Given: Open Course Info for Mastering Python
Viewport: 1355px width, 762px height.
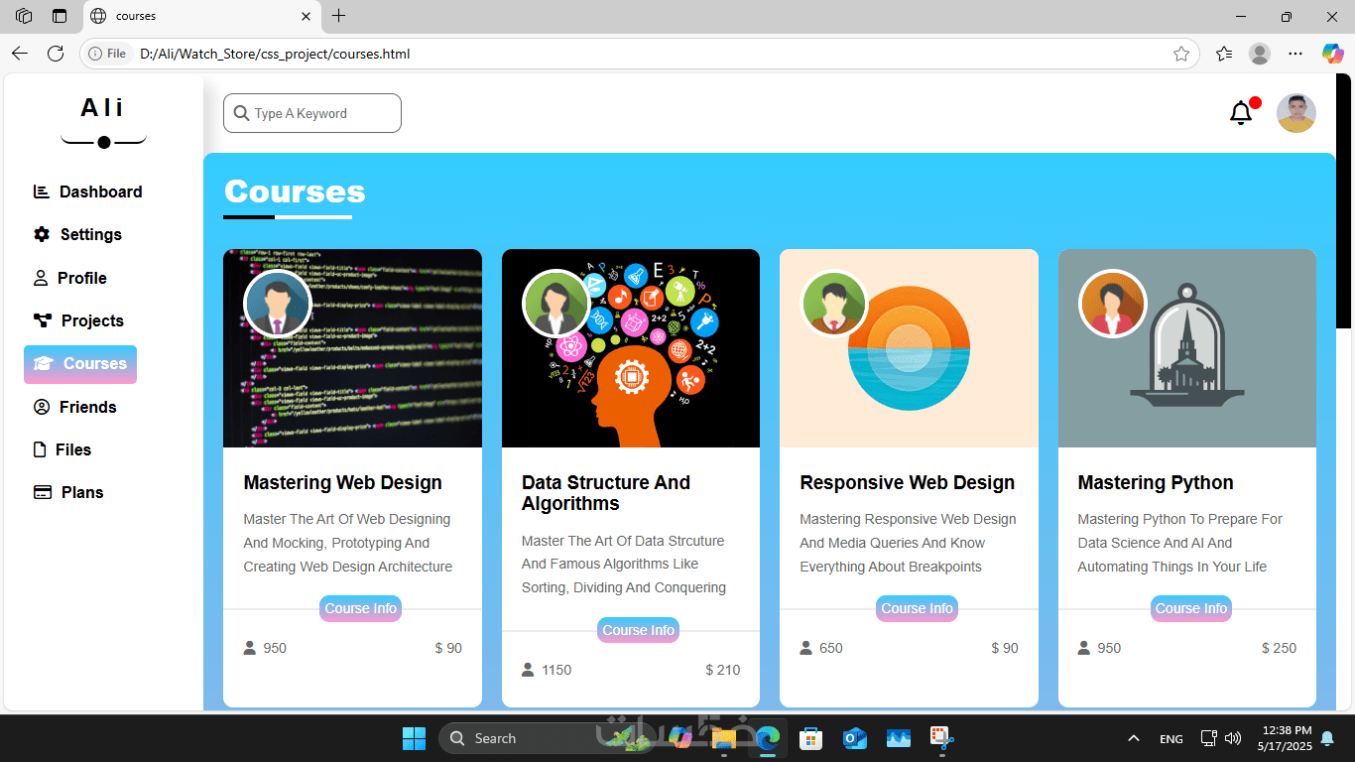Looking at the screenshot, I should point(1191,608).
